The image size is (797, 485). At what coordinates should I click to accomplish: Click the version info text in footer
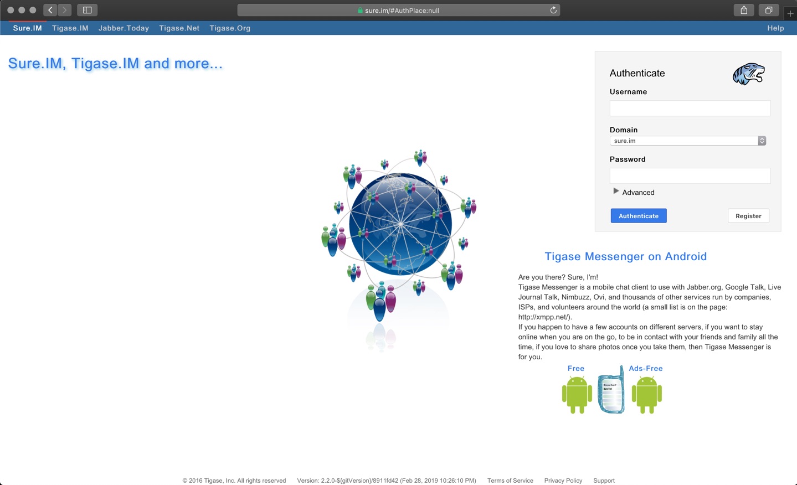(387, 481)
